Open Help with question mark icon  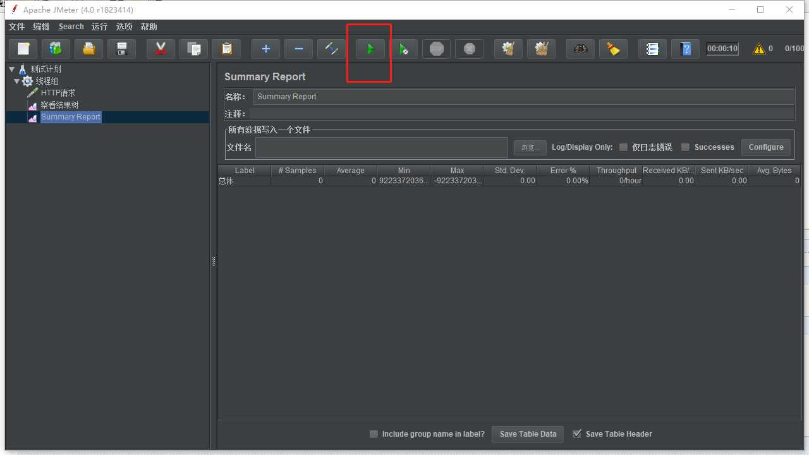click(x=686, y=49)
